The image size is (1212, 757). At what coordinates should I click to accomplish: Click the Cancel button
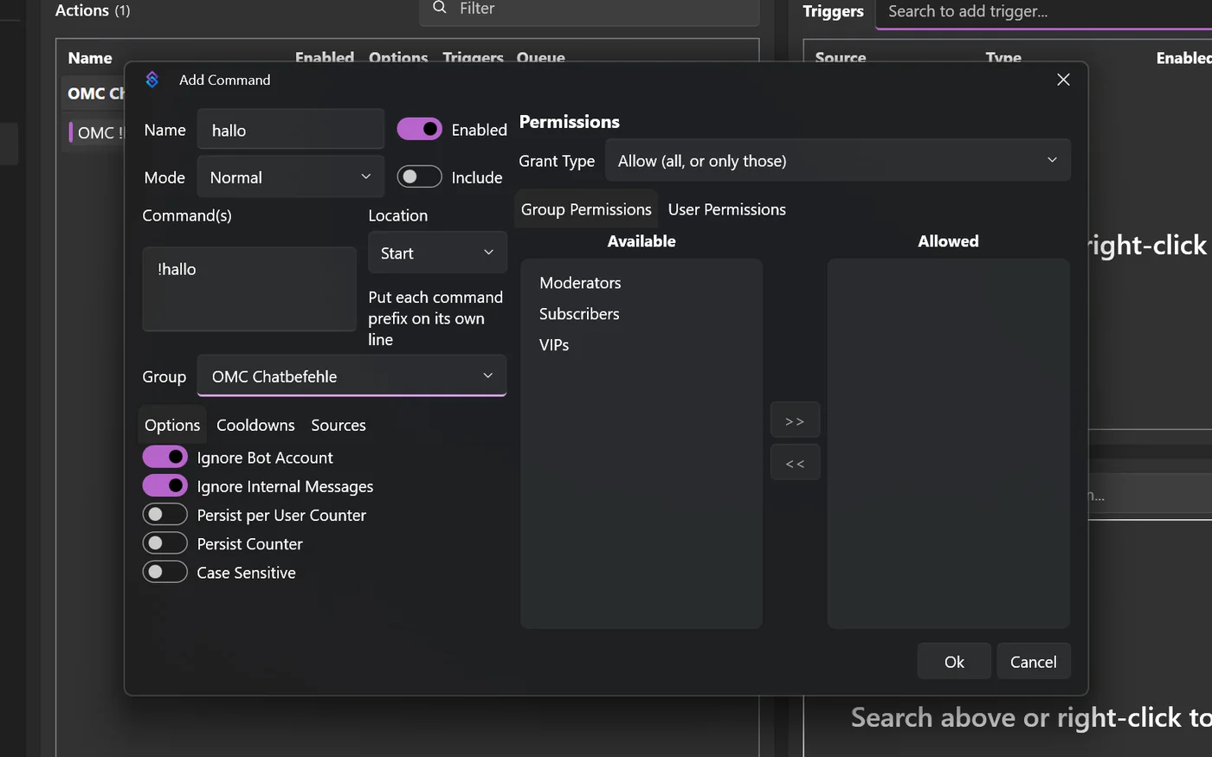tap(1034, 661)
